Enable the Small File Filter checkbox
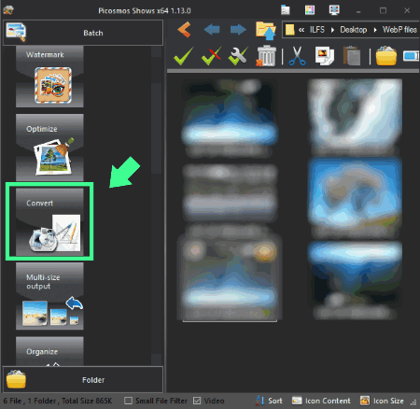 [128, 401]
